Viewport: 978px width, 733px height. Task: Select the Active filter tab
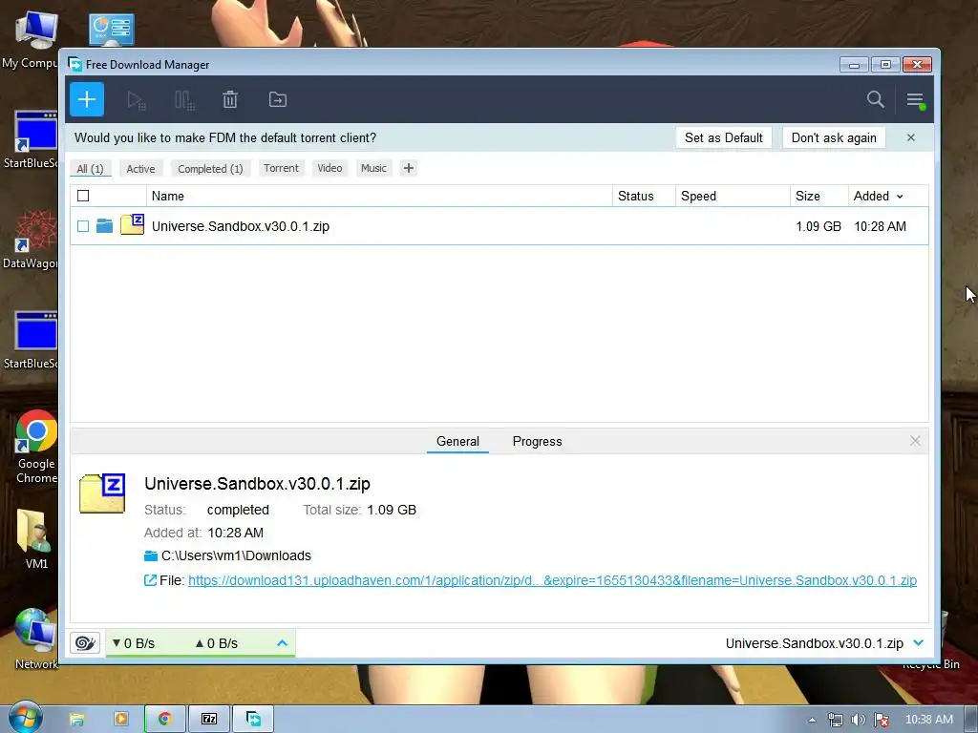coord(141,168)
